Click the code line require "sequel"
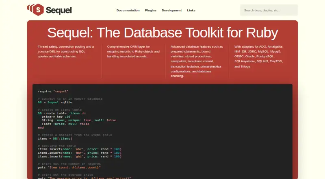Screen dimensions: 325x179 53,92
